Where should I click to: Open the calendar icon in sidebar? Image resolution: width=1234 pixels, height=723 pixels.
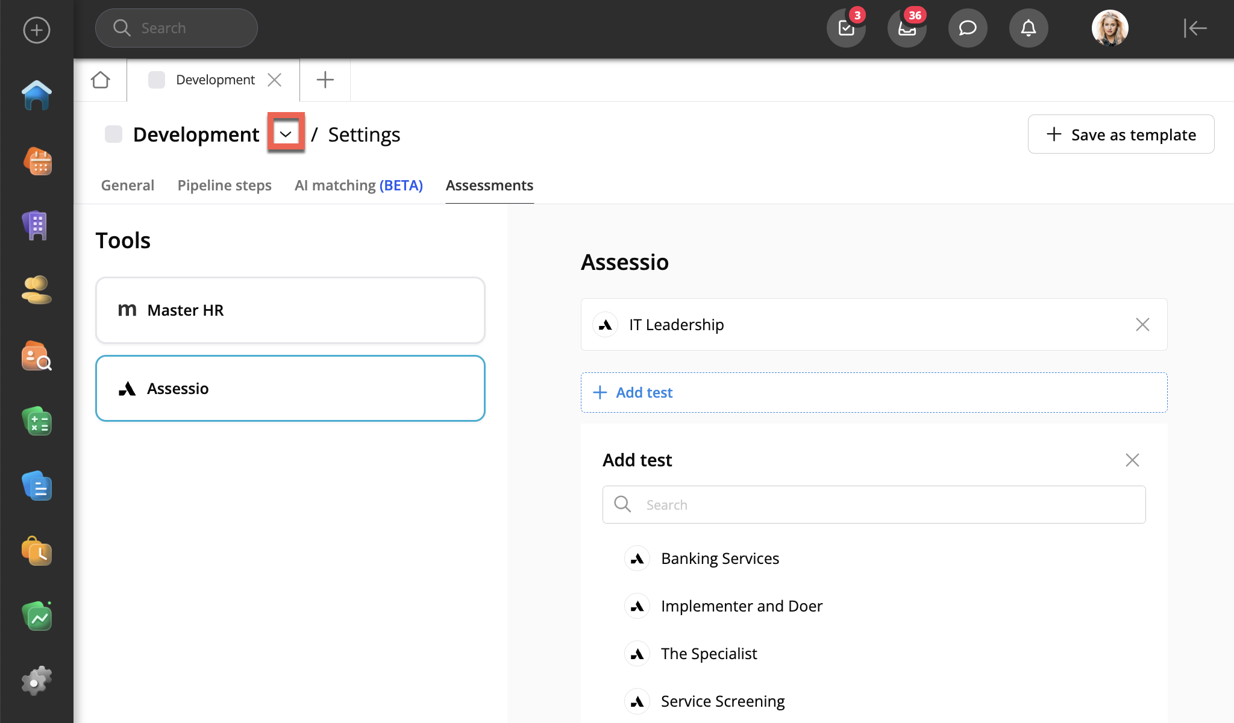coord(37,161)
